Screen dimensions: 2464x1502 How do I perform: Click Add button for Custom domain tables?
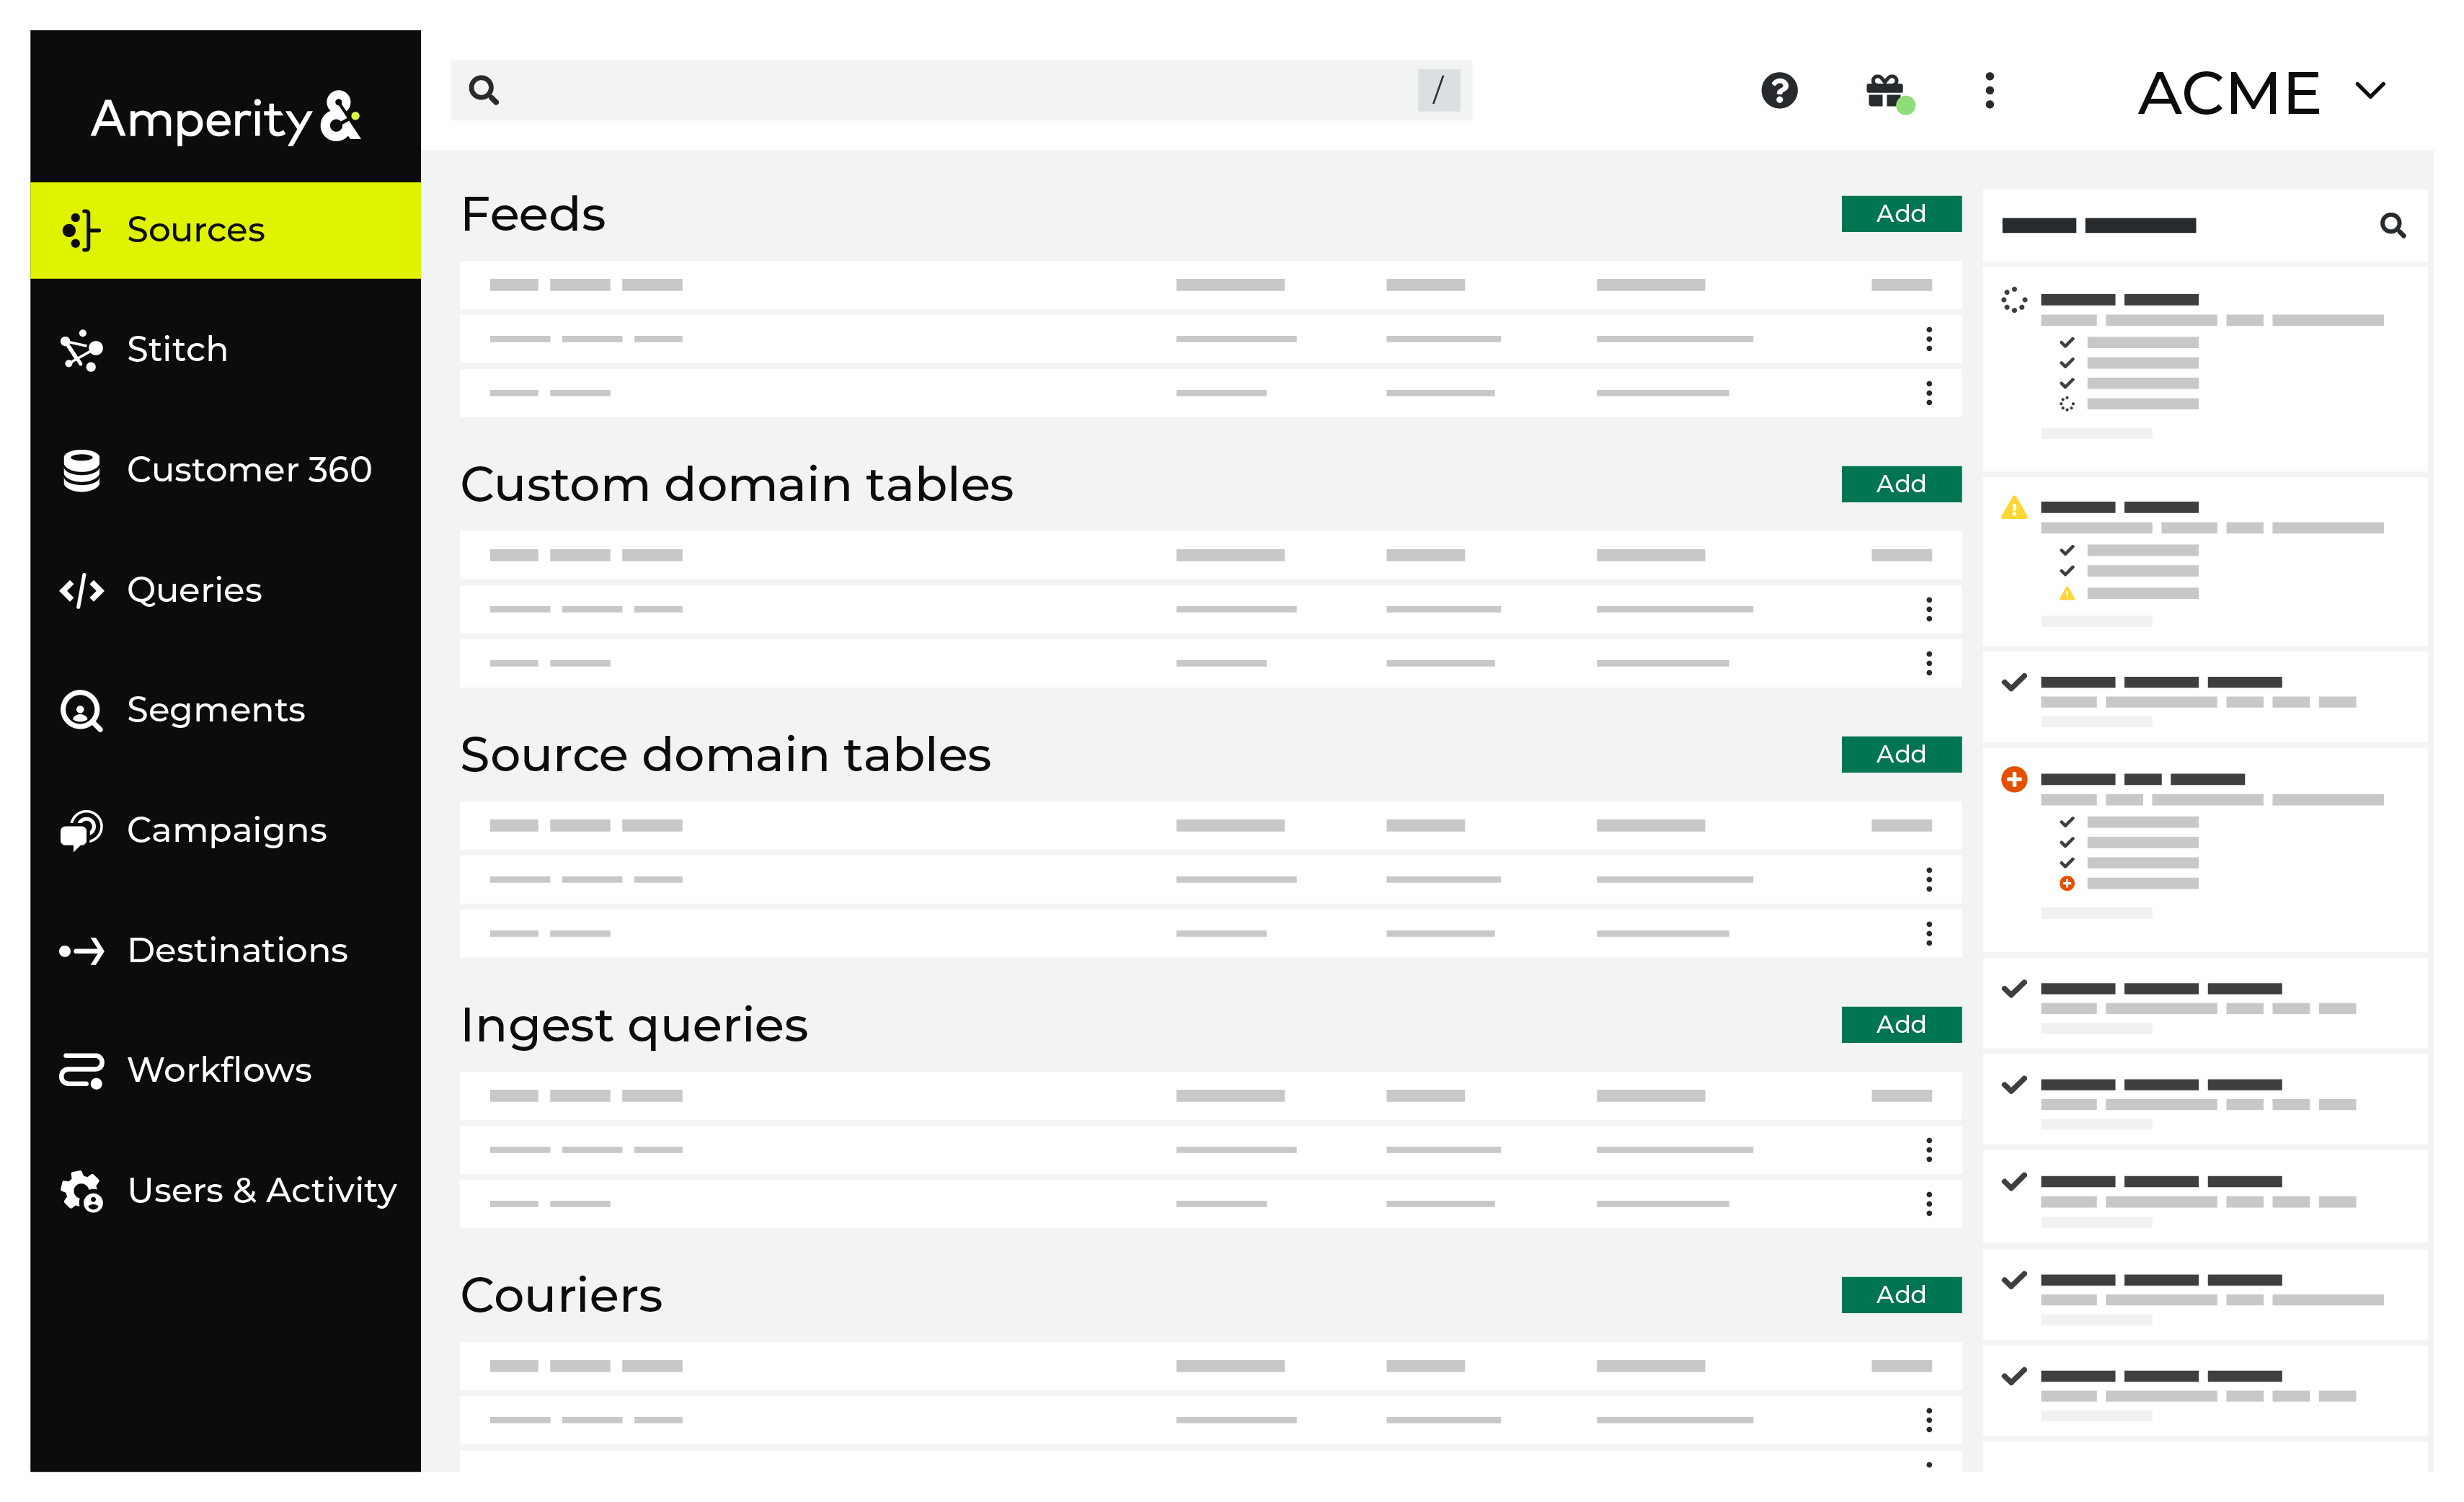pos(1901,484)
